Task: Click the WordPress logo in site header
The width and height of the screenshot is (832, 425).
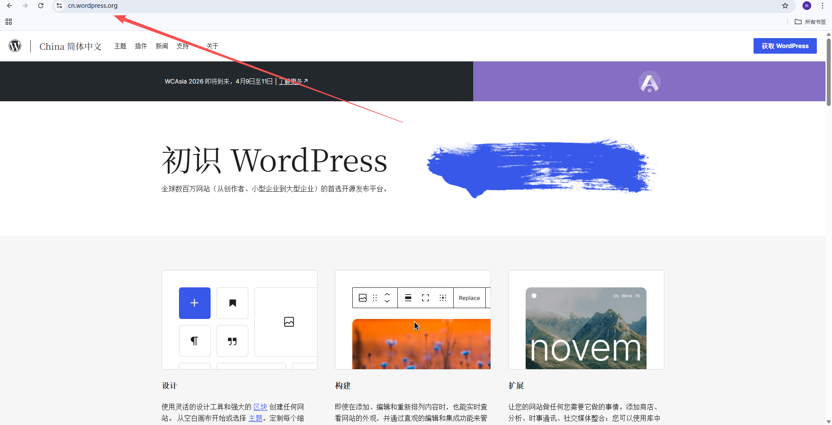Action: point(15,46)
